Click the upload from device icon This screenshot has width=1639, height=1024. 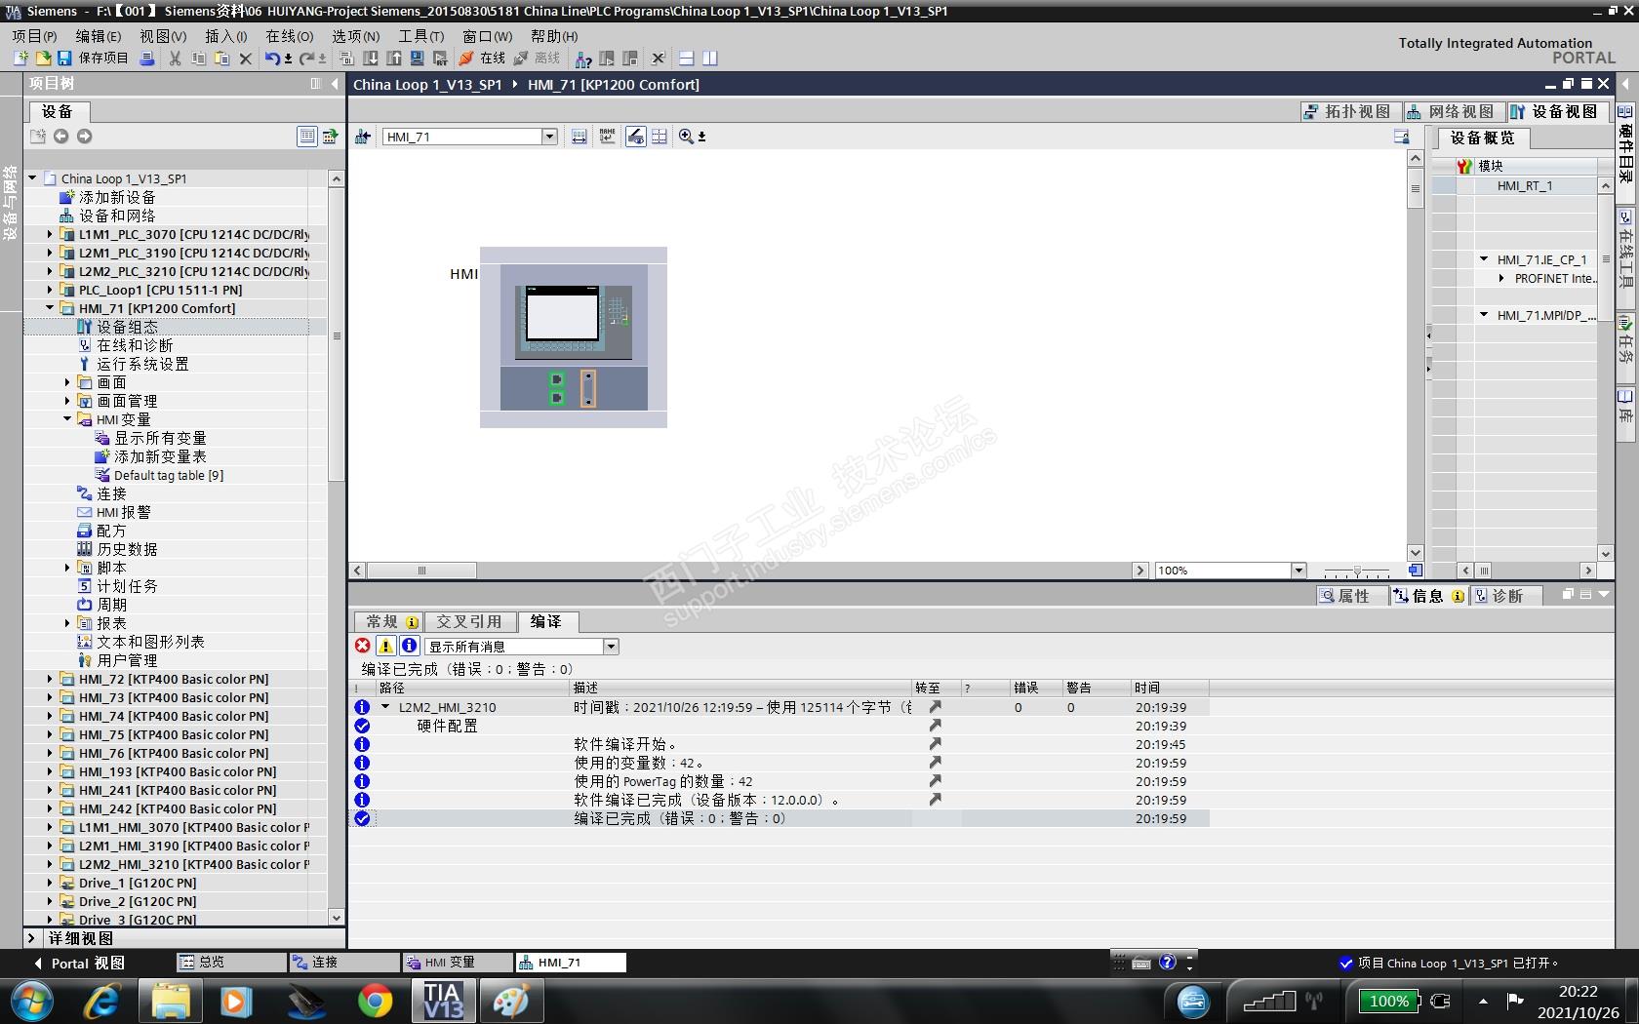393,59
